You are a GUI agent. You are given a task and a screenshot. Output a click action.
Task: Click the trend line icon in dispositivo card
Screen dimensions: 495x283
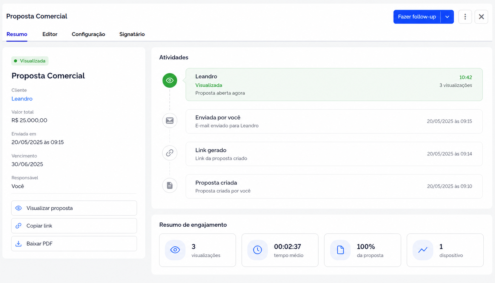(423, 250)
